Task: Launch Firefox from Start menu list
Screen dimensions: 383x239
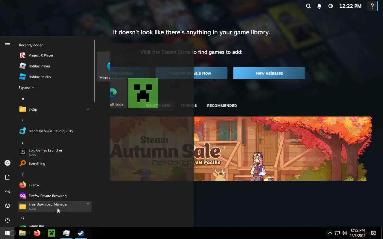Action: point(55,185)
